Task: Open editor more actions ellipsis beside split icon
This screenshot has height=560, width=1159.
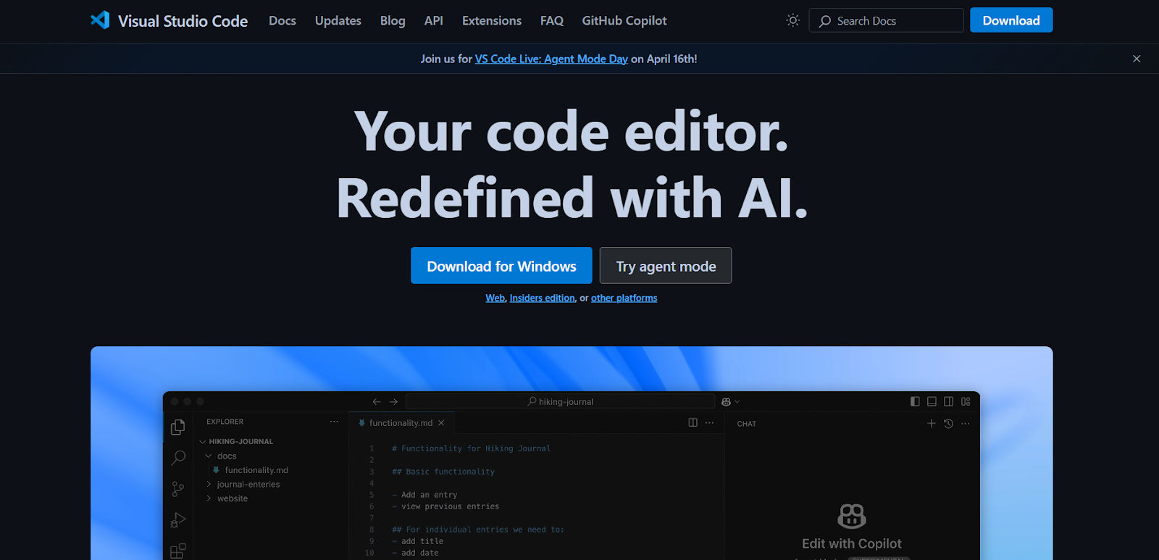Action: [x=709, y=422]
